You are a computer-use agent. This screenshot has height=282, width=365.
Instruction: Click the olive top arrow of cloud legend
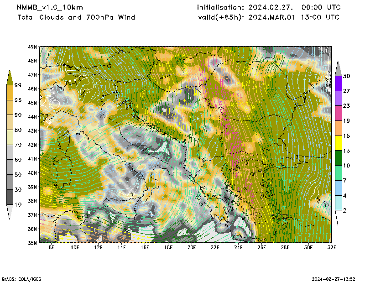tap(10, 77)
